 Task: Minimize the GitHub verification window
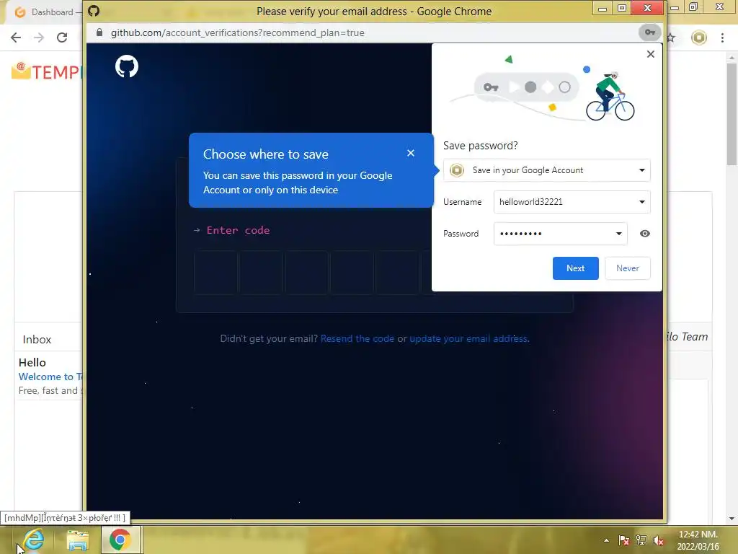click(x=602, y=8)
